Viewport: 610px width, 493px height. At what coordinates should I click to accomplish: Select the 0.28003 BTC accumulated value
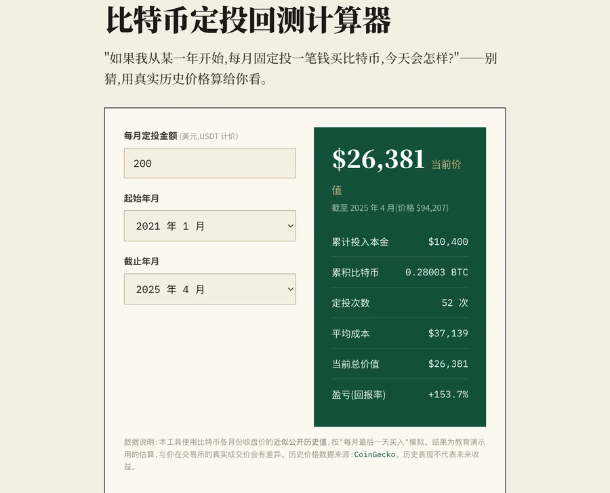pyautogui.click(x=436, y=272)
